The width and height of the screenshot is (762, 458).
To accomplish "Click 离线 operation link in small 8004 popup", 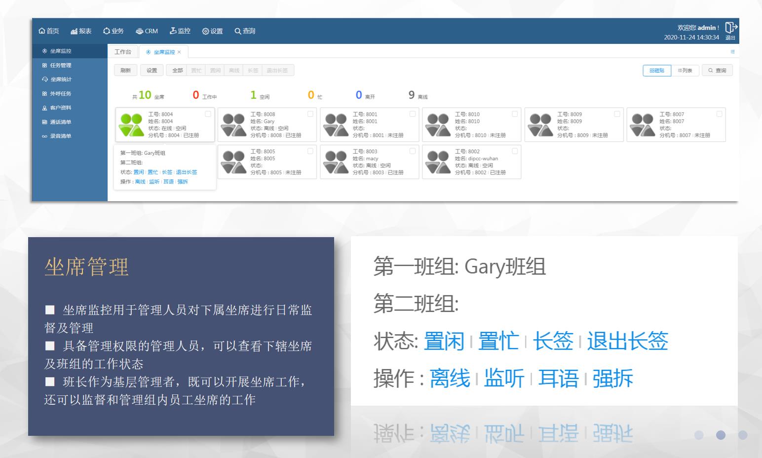I will pos(140,181).
